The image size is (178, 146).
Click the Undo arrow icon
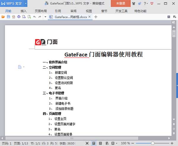tap(34, 17)
